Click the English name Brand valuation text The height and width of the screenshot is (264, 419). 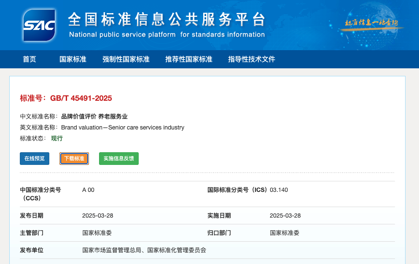(x=123, y=127)
